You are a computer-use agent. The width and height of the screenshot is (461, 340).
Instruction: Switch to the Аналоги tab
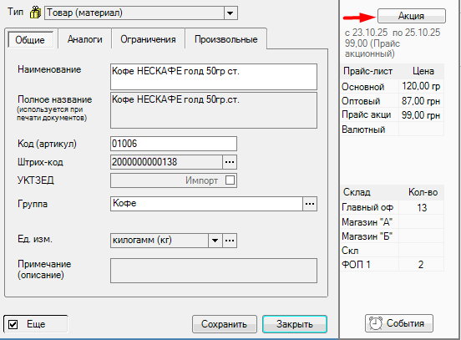85,39
